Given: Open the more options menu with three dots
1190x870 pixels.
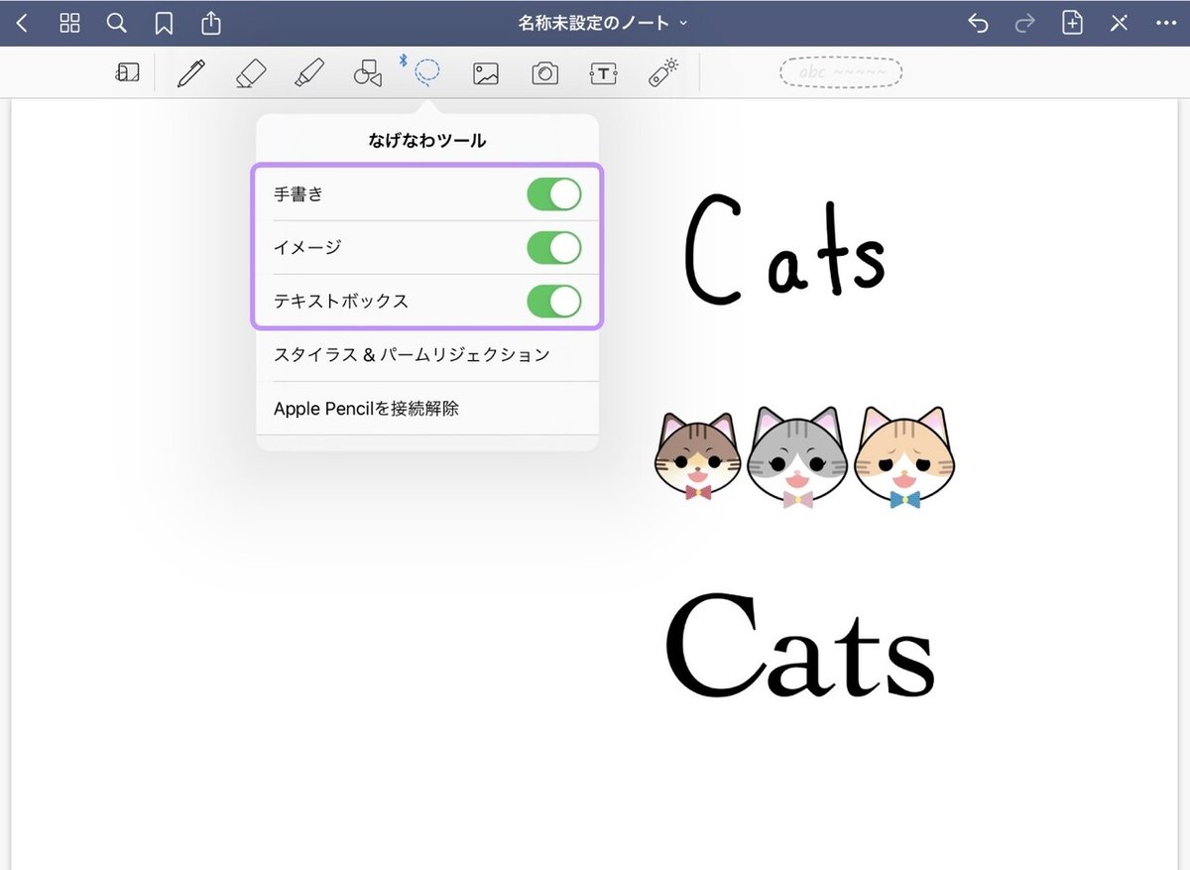Looking at the screenshot, I should pos(1167,22).
